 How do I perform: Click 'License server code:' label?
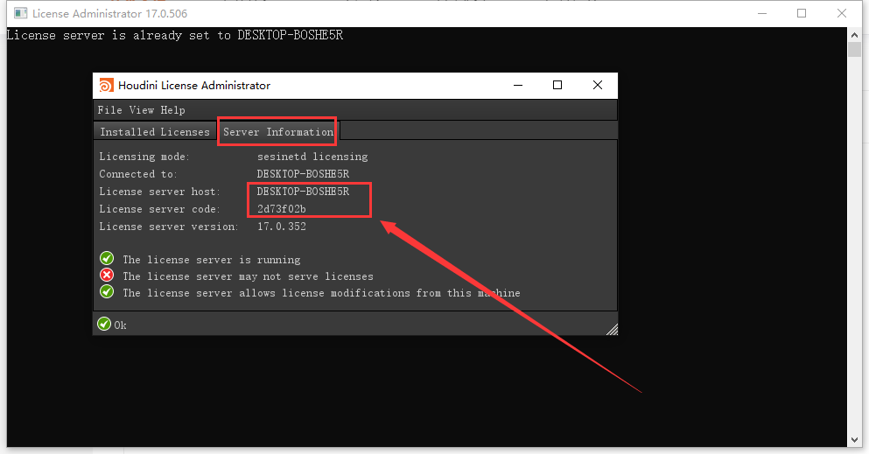point(159,209)
